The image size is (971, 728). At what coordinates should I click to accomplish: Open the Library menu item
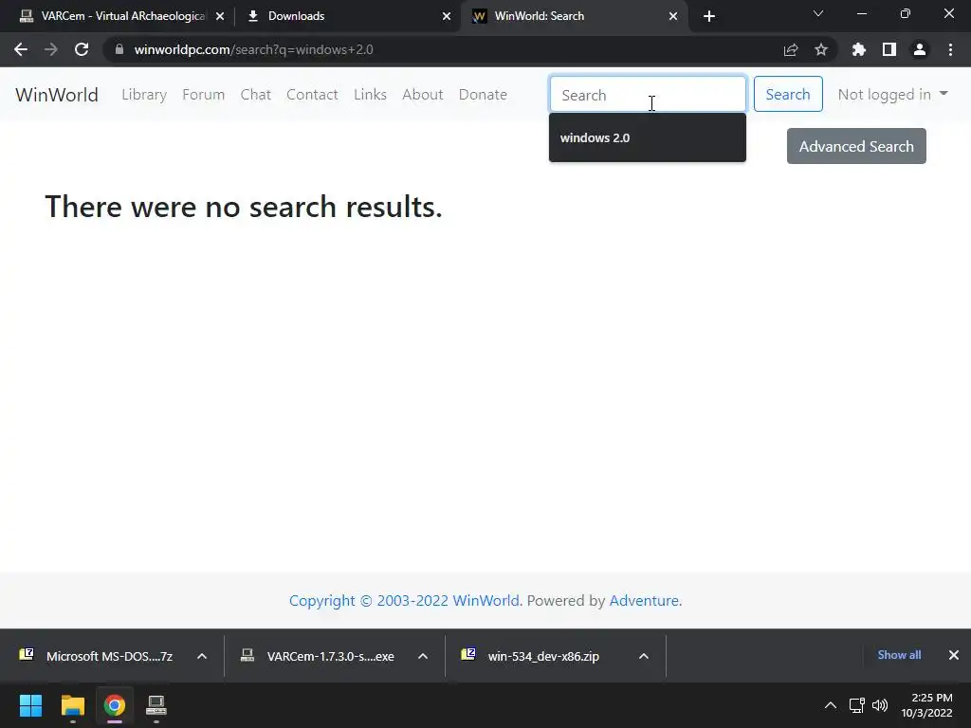coord(144,95)
